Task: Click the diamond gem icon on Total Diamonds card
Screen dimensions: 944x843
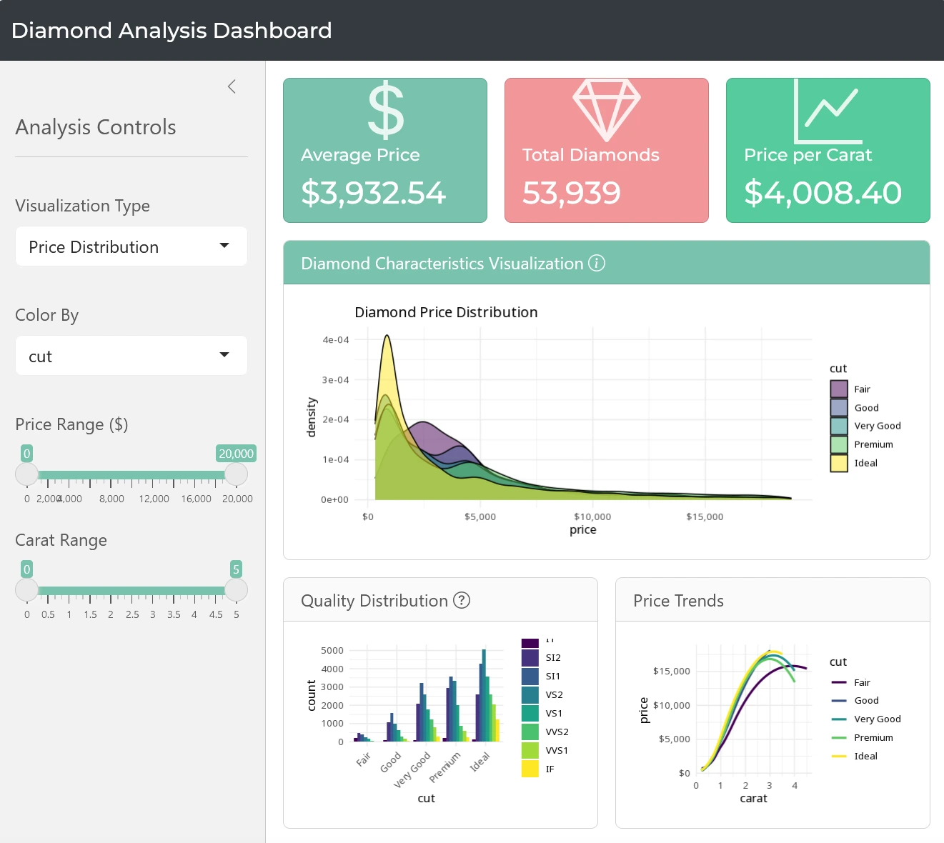Action: tap(607, 109)
